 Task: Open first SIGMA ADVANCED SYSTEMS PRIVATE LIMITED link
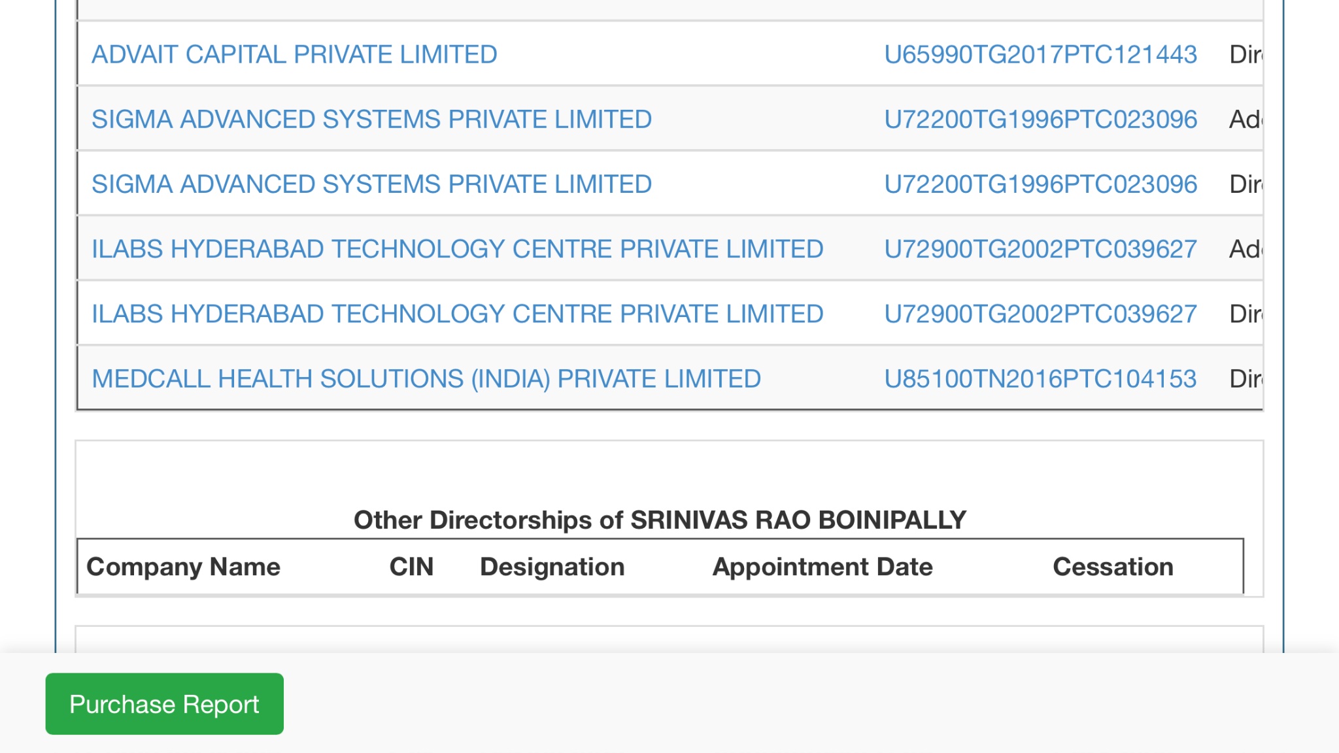point(371,119)
